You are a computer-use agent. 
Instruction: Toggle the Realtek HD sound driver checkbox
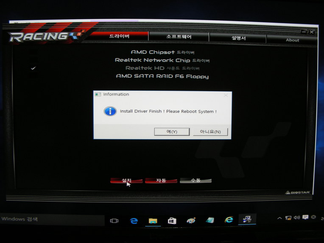33,68
